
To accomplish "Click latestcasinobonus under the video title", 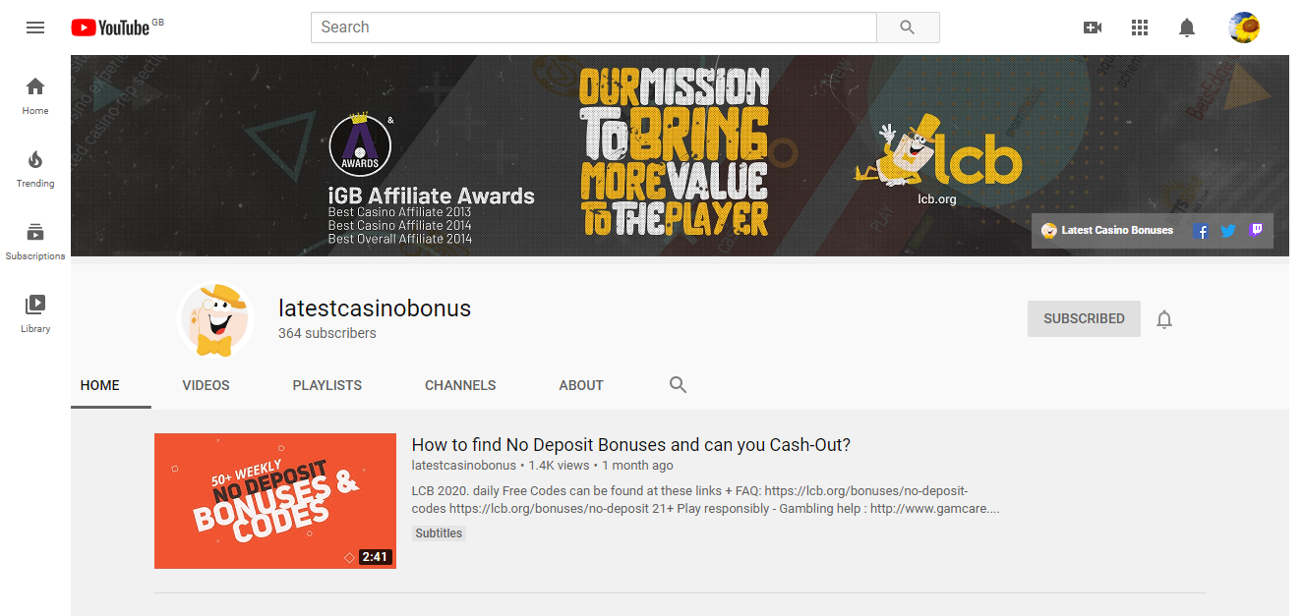I will (464, 466).
